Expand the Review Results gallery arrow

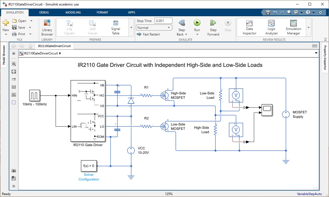tap(309, 28)
